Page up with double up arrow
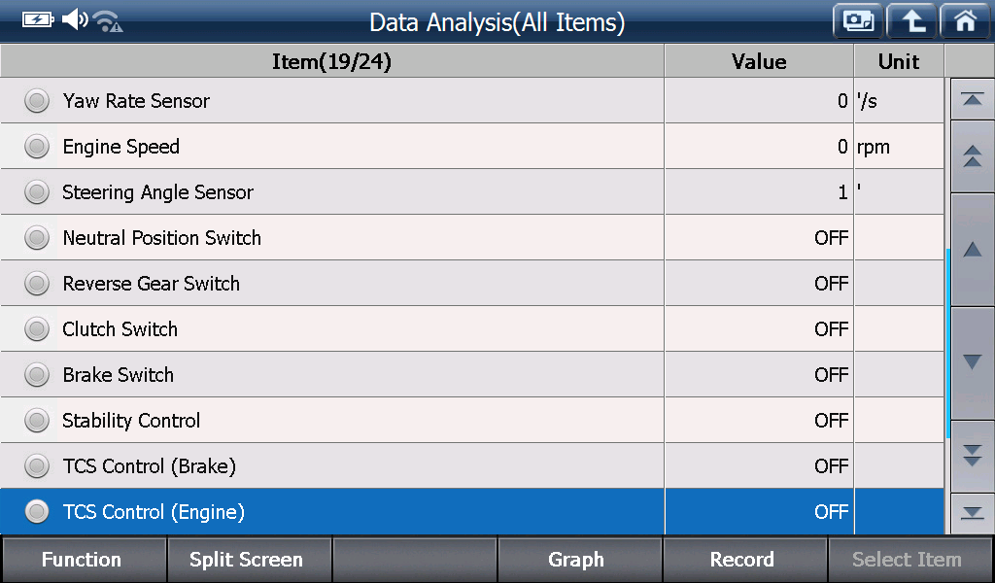This screenshot has width=995, height=583. (972, 156)
